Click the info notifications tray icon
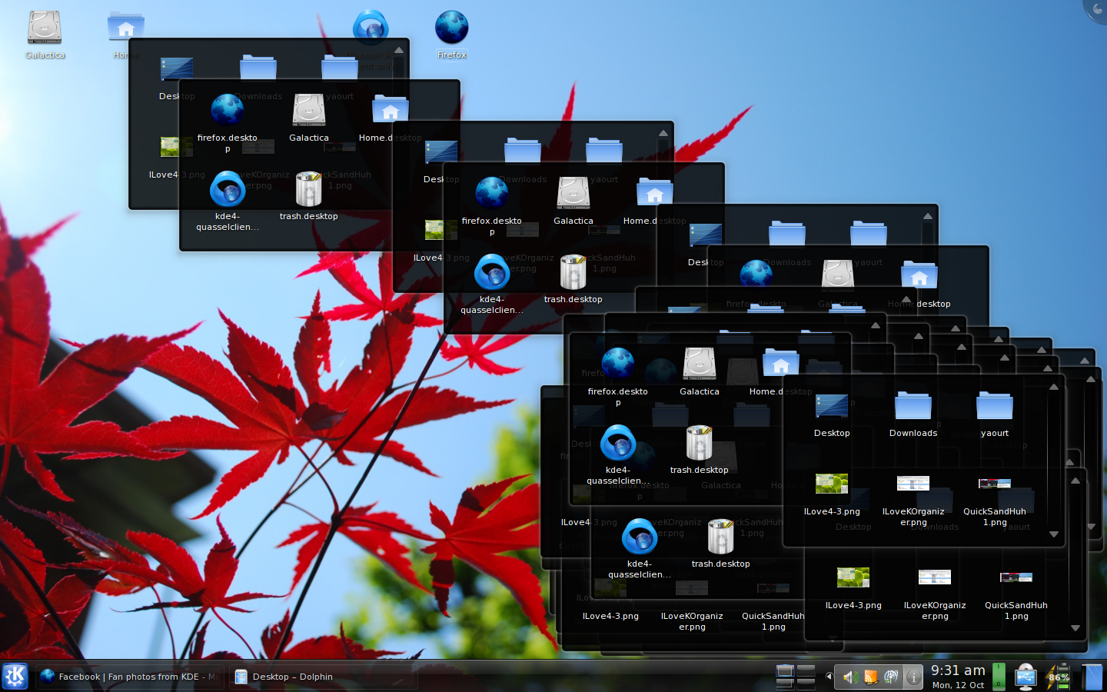The image size is (1107, 692). pos(913,677)
